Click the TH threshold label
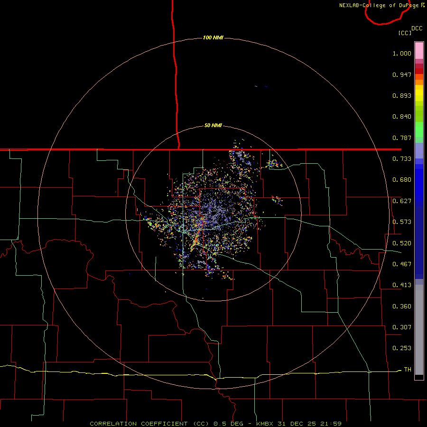 tap(408, 370)
